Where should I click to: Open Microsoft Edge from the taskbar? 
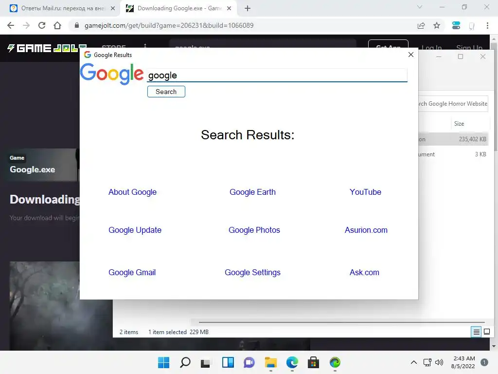pos(292,362)
